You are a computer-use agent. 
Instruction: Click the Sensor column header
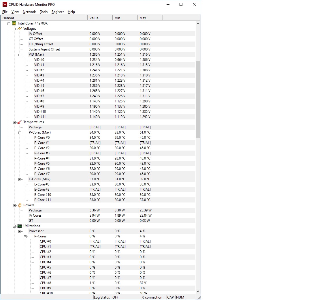[44, 18]
